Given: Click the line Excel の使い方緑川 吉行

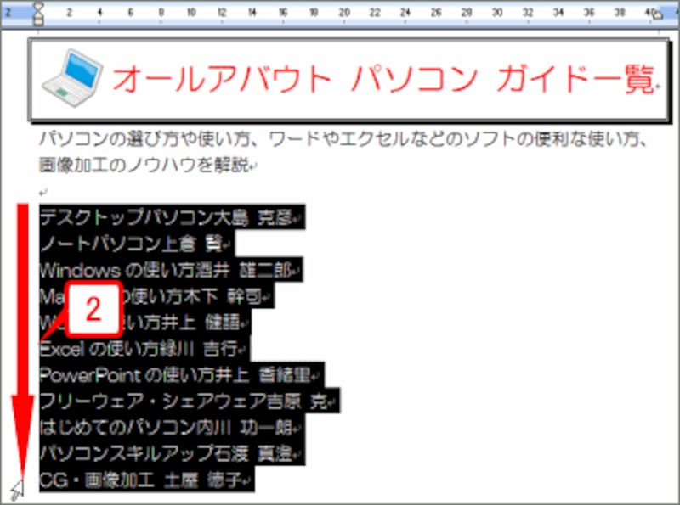Looking at the screenshot, I should tap(140, 347).
